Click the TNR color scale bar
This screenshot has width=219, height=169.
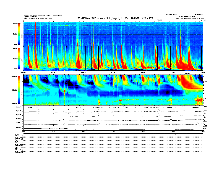pos(19,90)
